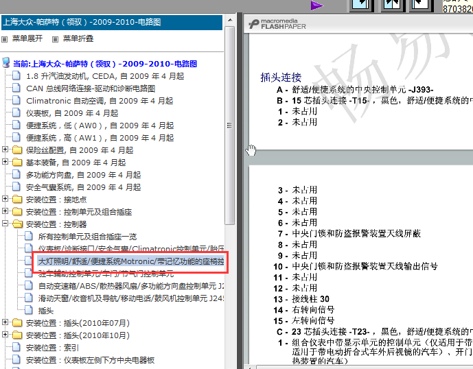Click the folder icon beside 基本装备

pos(17,162)
